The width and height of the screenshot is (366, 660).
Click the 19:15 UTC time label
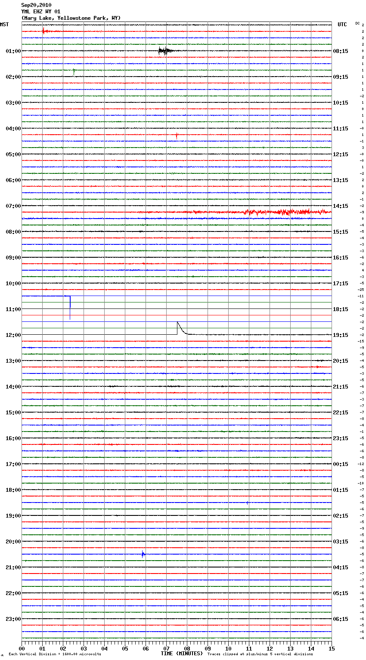[x=341, y=335]
